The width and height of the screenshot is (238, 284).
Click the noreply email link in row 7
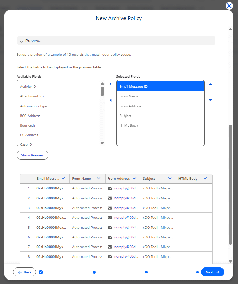coord(126,247)
